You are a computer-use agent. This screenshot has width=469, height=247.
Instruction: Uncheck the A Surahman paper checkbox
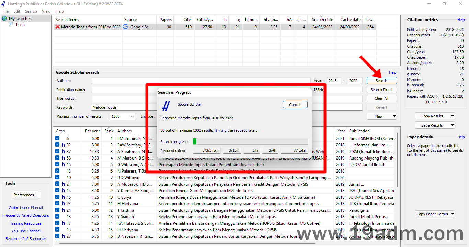tap(57, 152)
